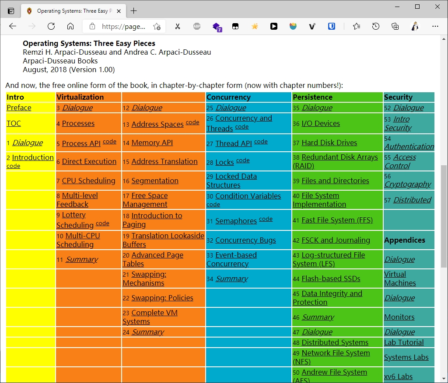Screen dimensions: 448x383
Task: Open the Preface link
Action: (19, 108)
